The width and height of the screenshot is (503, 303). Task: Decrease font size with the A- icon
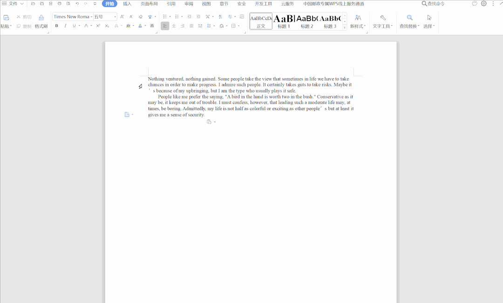(131, 17)
